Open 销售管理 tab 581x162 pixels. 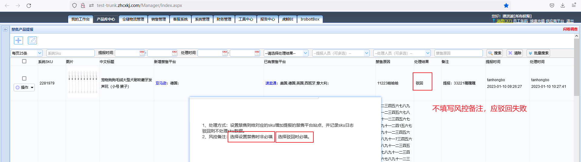pyautogui.click(x=159, y=19)
